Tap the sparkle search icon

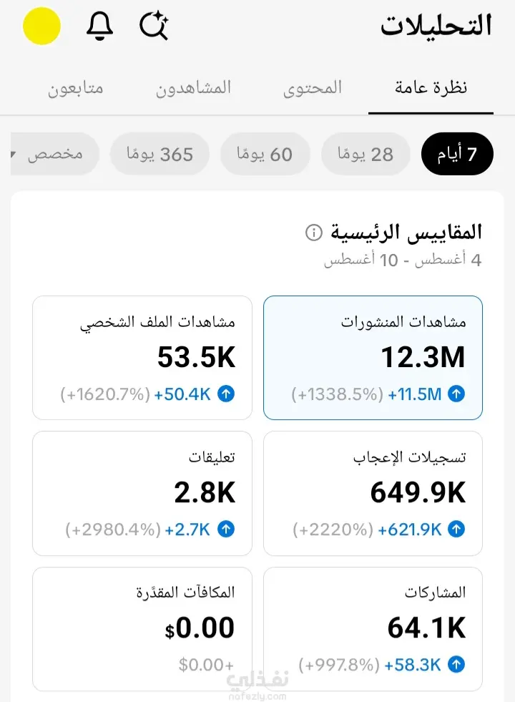click(154, 26)
